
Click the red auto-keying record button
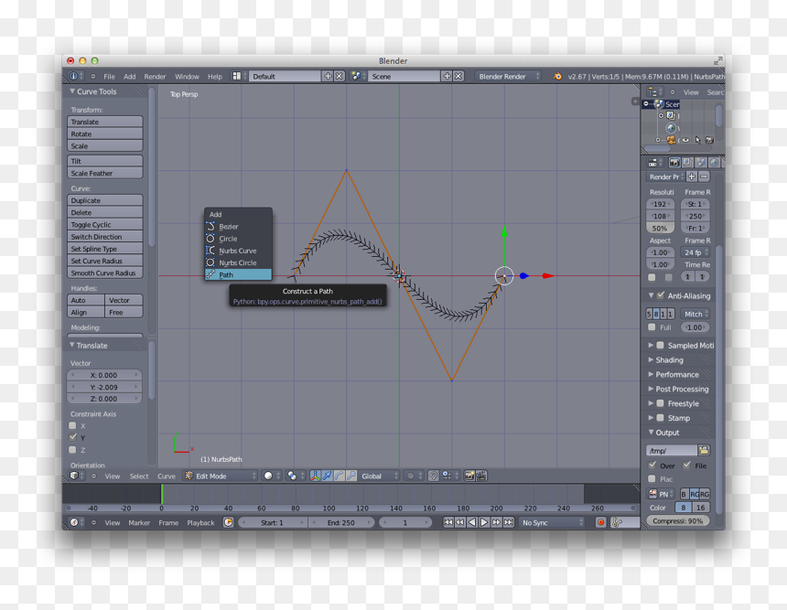tap(600, 522)
